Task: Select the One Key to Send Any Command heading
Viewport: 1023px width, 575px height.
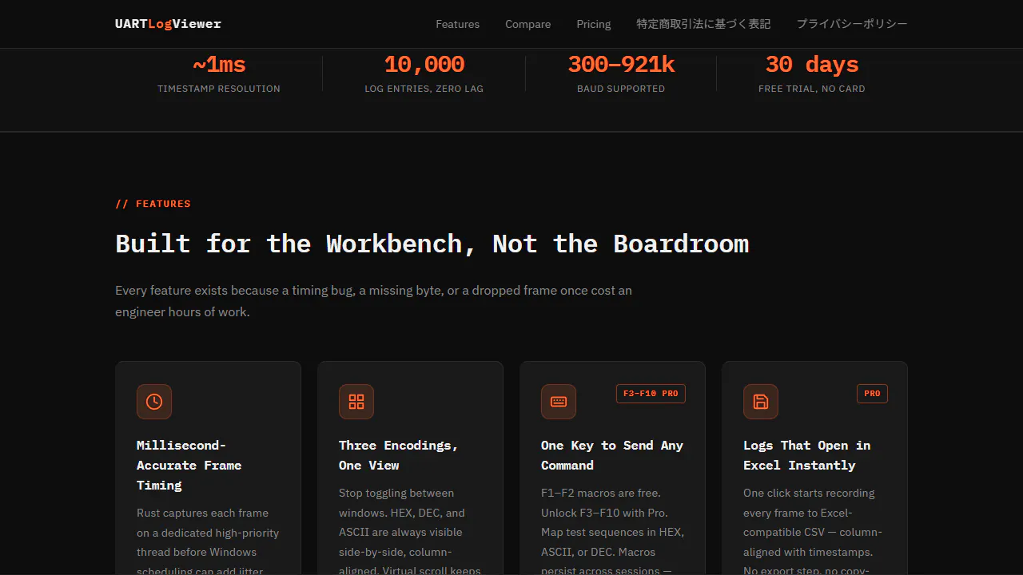Action: click(612, 455)
